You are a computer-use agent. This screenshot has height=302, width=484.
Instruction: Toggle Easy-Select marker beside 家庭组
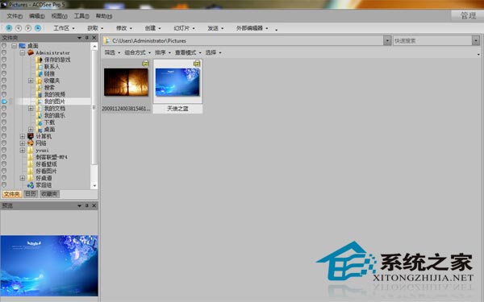tap(4, 185)
